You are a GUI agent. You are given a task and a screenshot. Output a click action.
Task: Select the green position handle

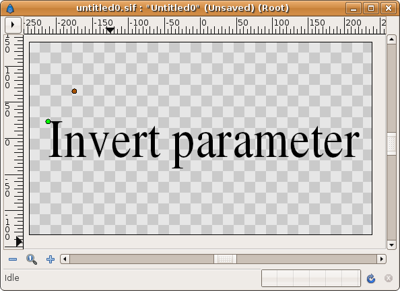click(x=48, y=121)
